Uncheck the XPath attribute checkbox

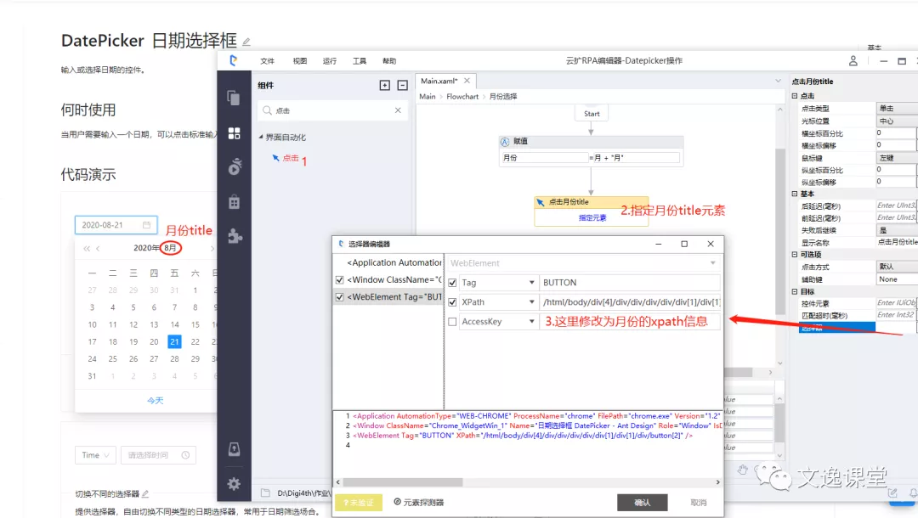[x=452, y=302]
